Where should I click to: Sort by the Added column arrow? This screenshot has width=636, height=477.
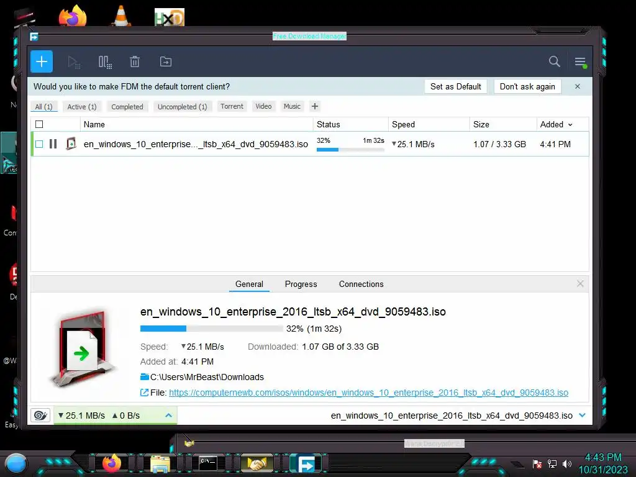pos(570,125)
